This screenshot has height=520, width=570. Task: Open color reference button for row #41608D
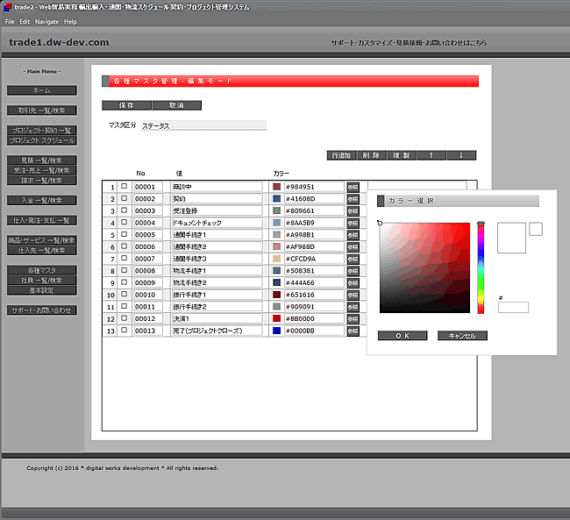click(x=353, y=199)
